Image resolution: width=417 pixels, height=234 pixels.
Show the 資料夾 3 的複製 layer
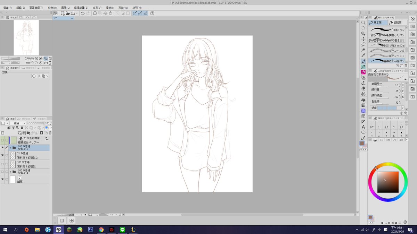2,164
